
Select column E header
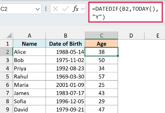coord(155,36)
